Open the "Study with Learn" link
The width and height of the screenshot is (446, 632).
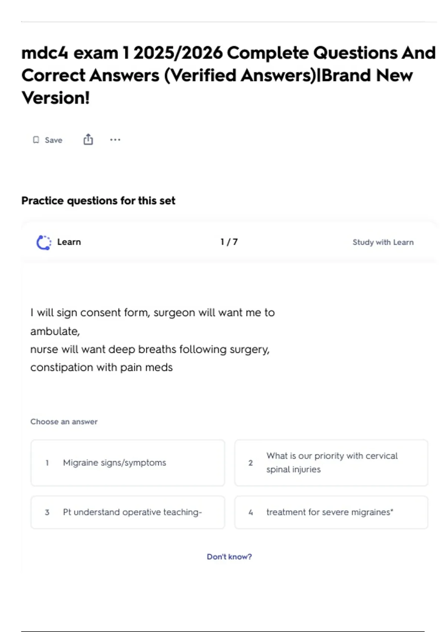pyautogui.click(x=383, y=242)
